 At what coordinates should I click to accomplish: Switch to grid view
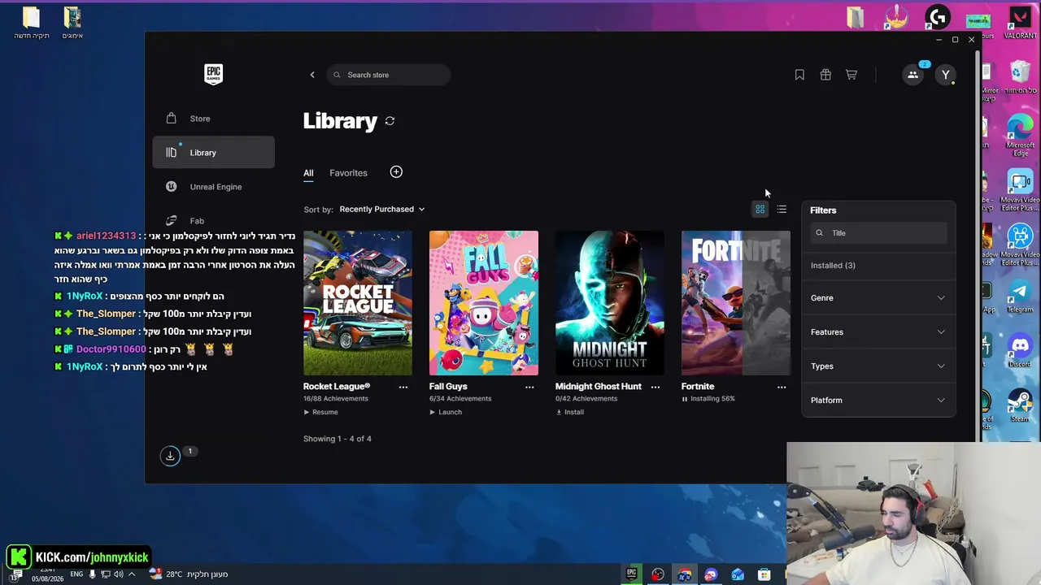tap(760, 210)
